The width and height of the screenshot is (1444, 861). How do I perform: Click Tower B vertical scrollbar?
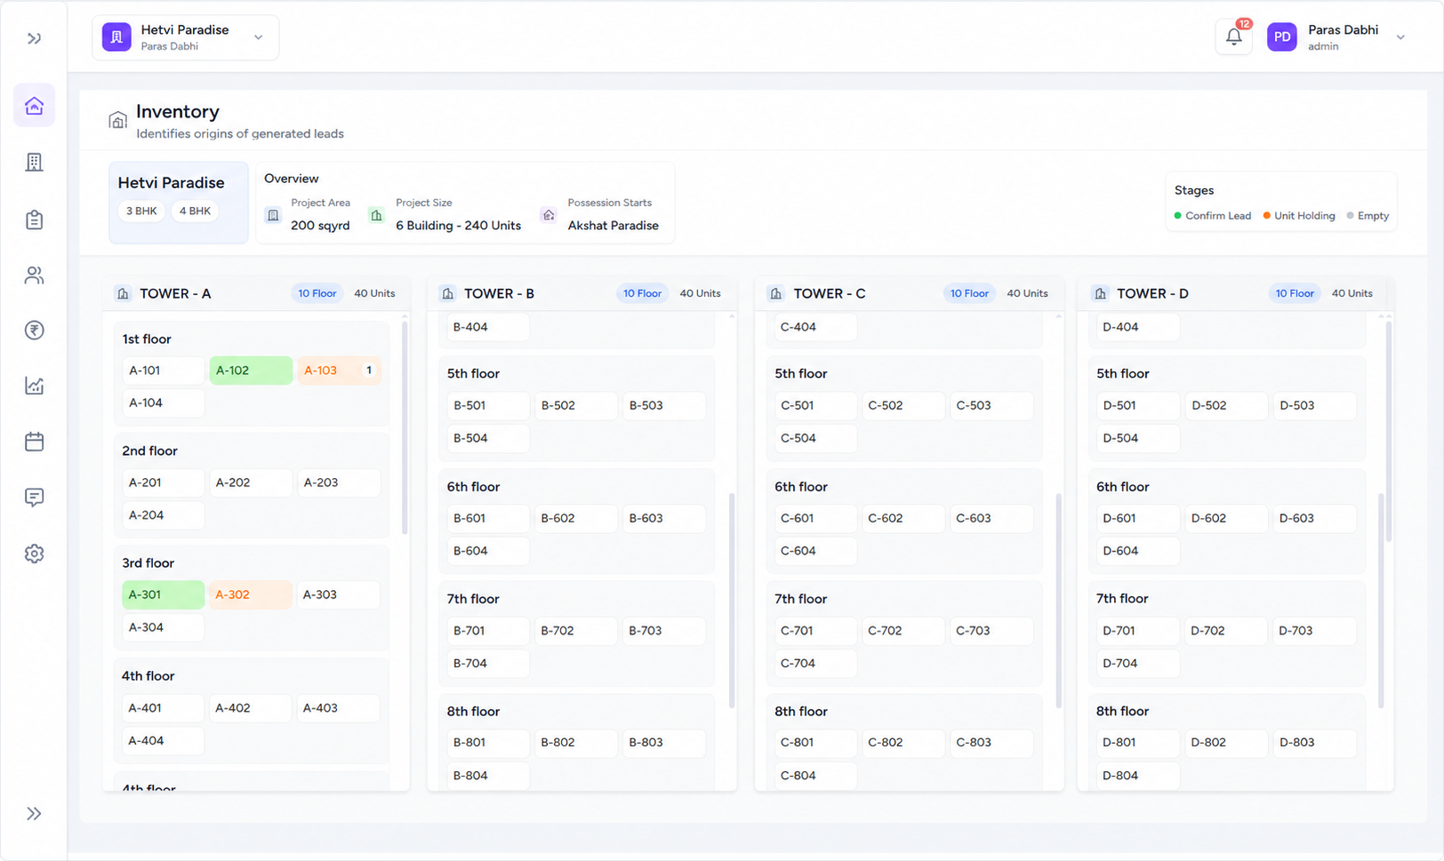732,601
